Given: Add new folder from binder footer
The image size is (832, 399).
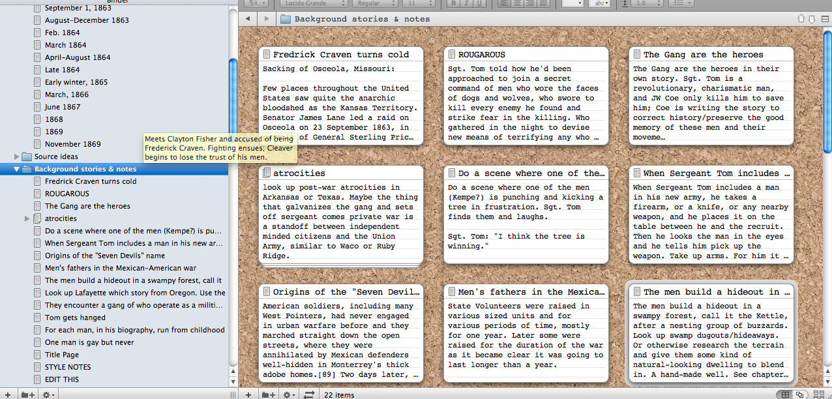Looking at the screenshot, I should click(x=27, y=394).
